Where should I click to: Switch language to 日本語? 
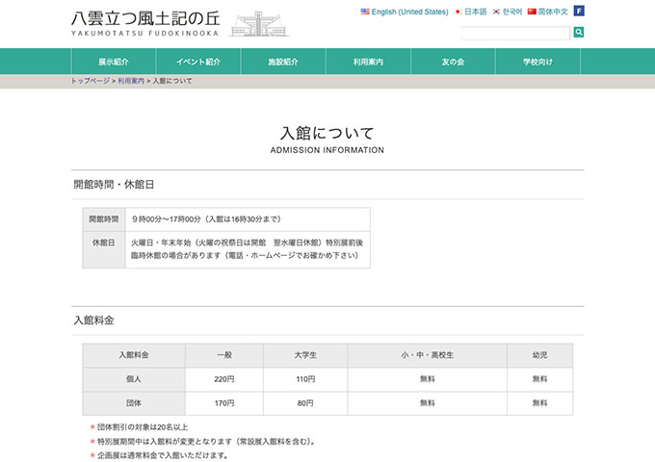click(x=476, y=12)
